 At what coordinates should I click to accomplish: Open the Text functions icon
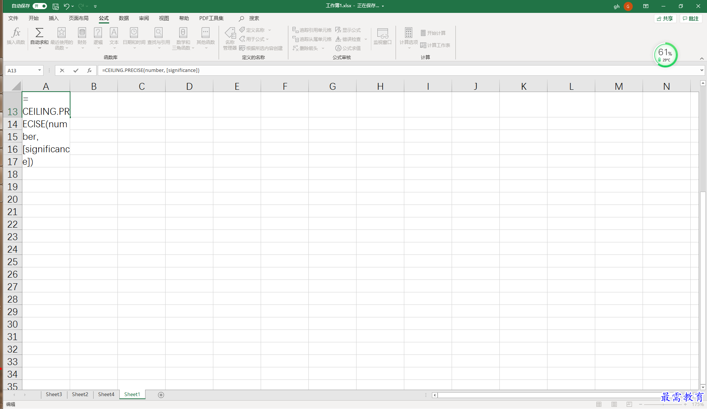(114, 33)
